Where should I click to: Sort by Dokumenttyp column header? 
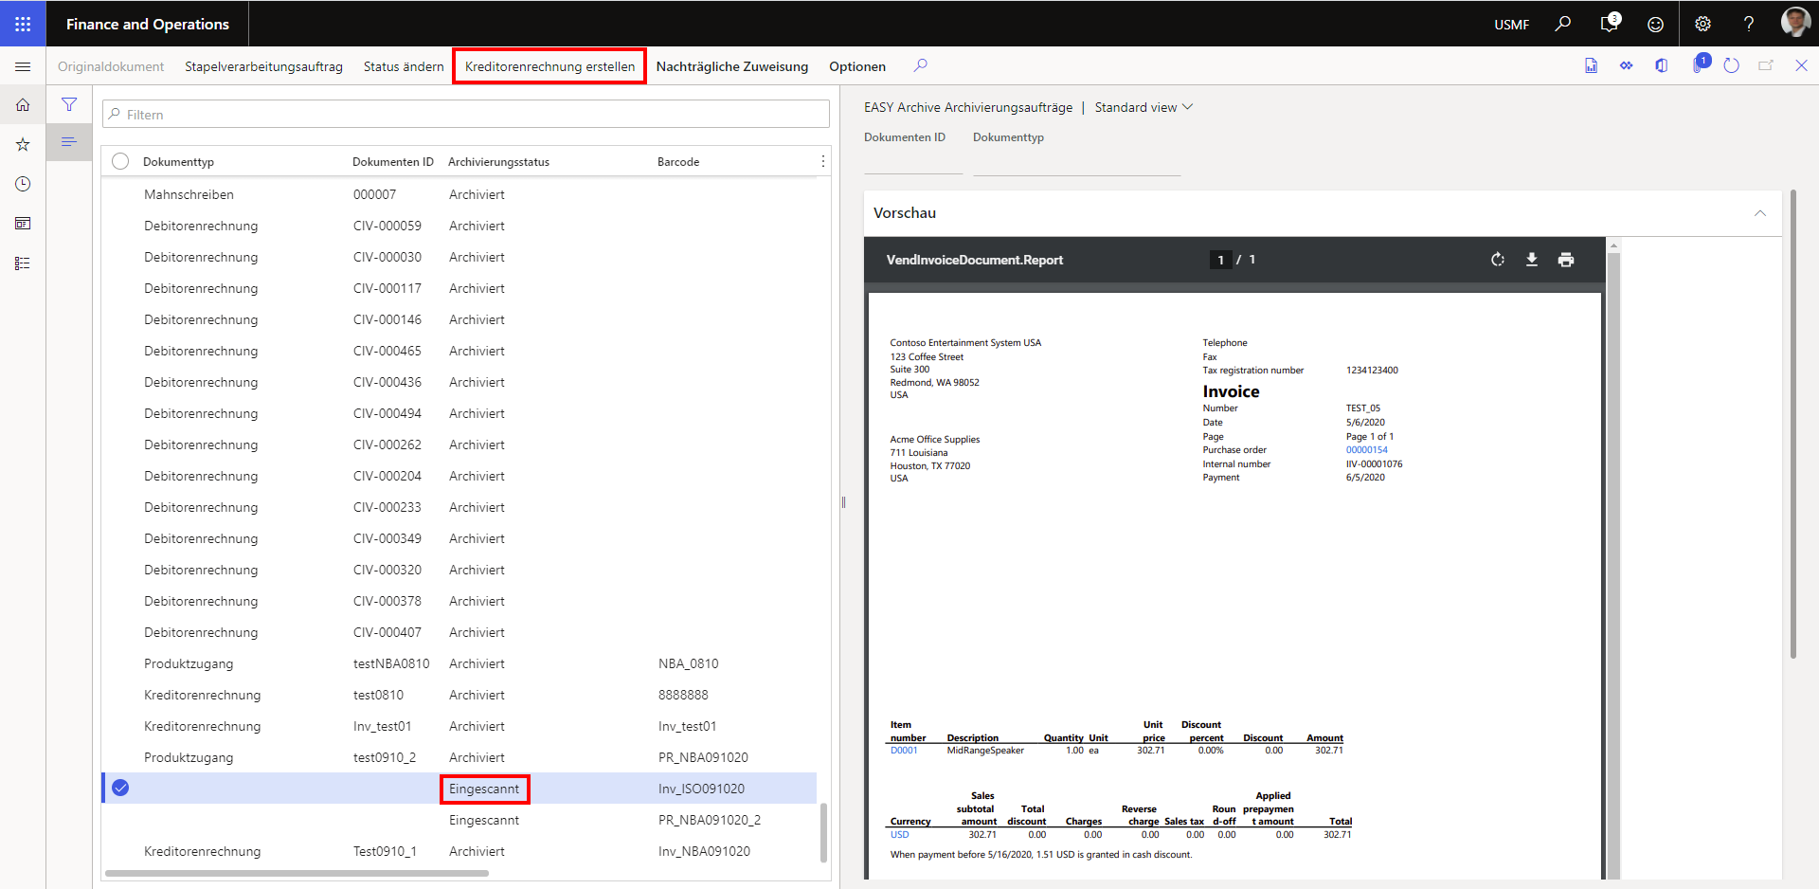[178, 162]
